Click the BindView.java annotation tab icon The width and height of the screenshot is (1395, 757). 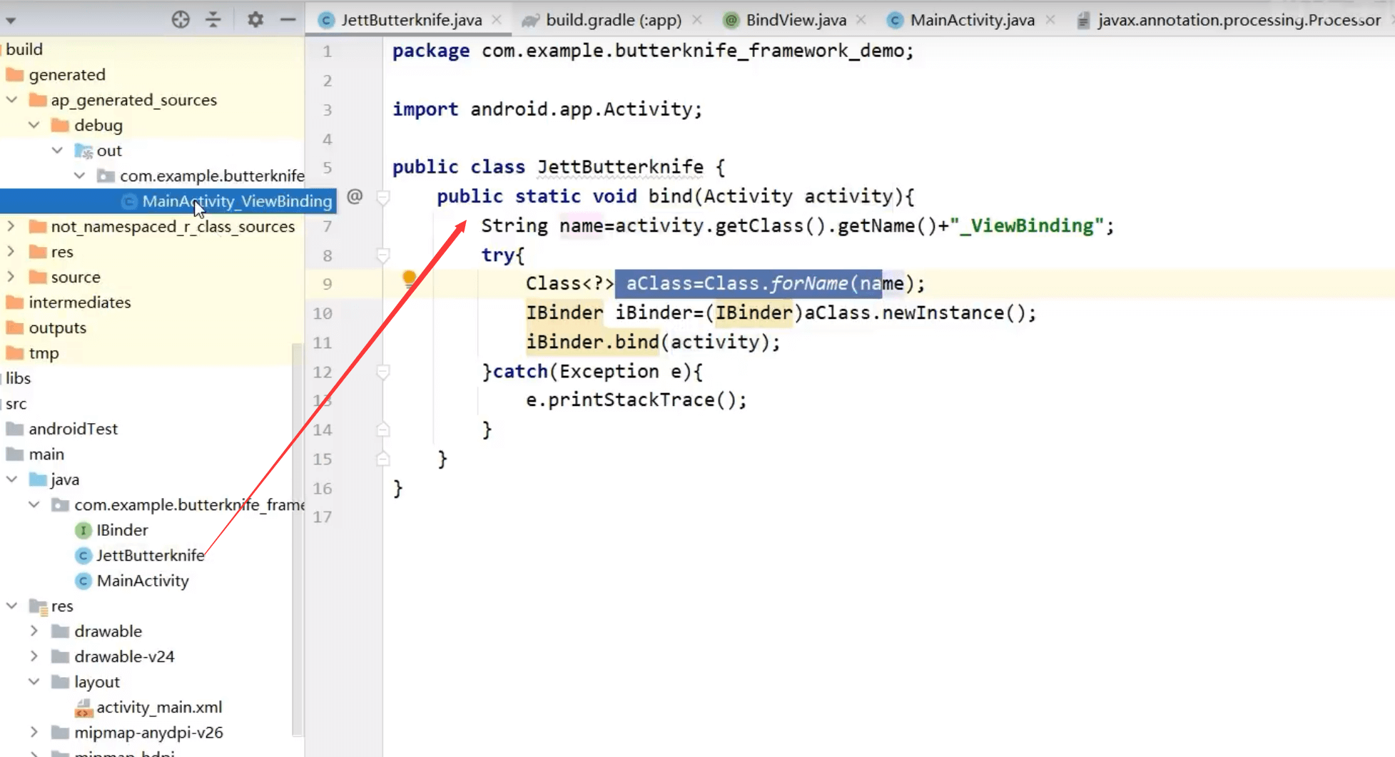point(731,20)
